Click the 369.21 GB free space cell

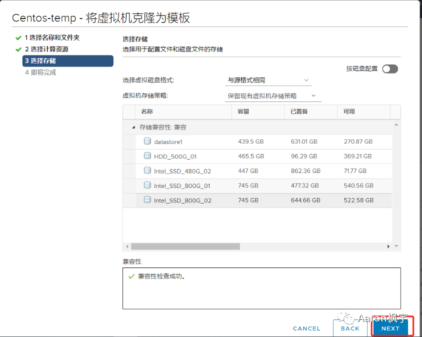point(357,156)
